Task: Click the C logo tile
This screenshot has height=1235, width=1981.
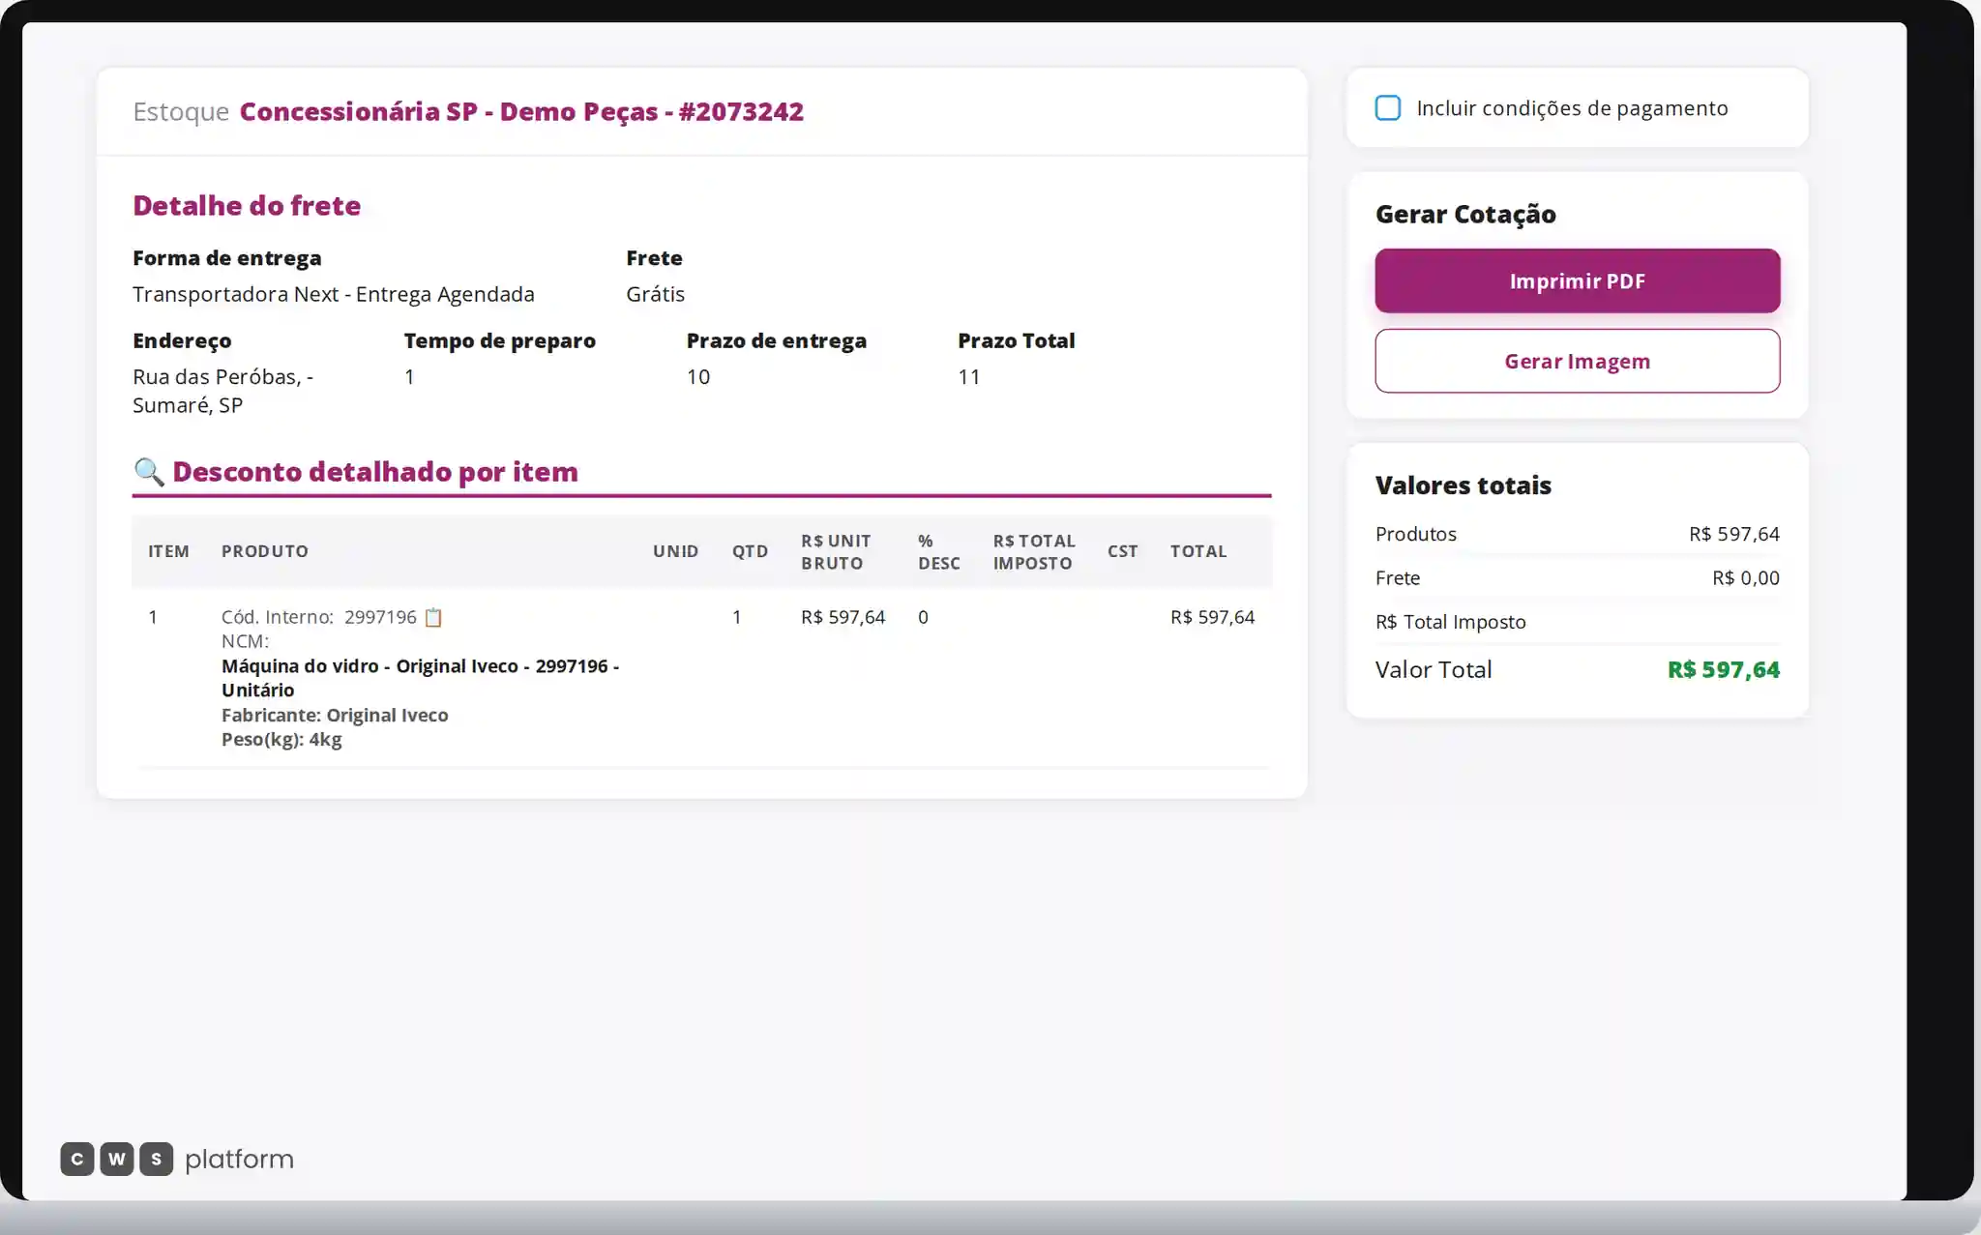Action: 77,1159
